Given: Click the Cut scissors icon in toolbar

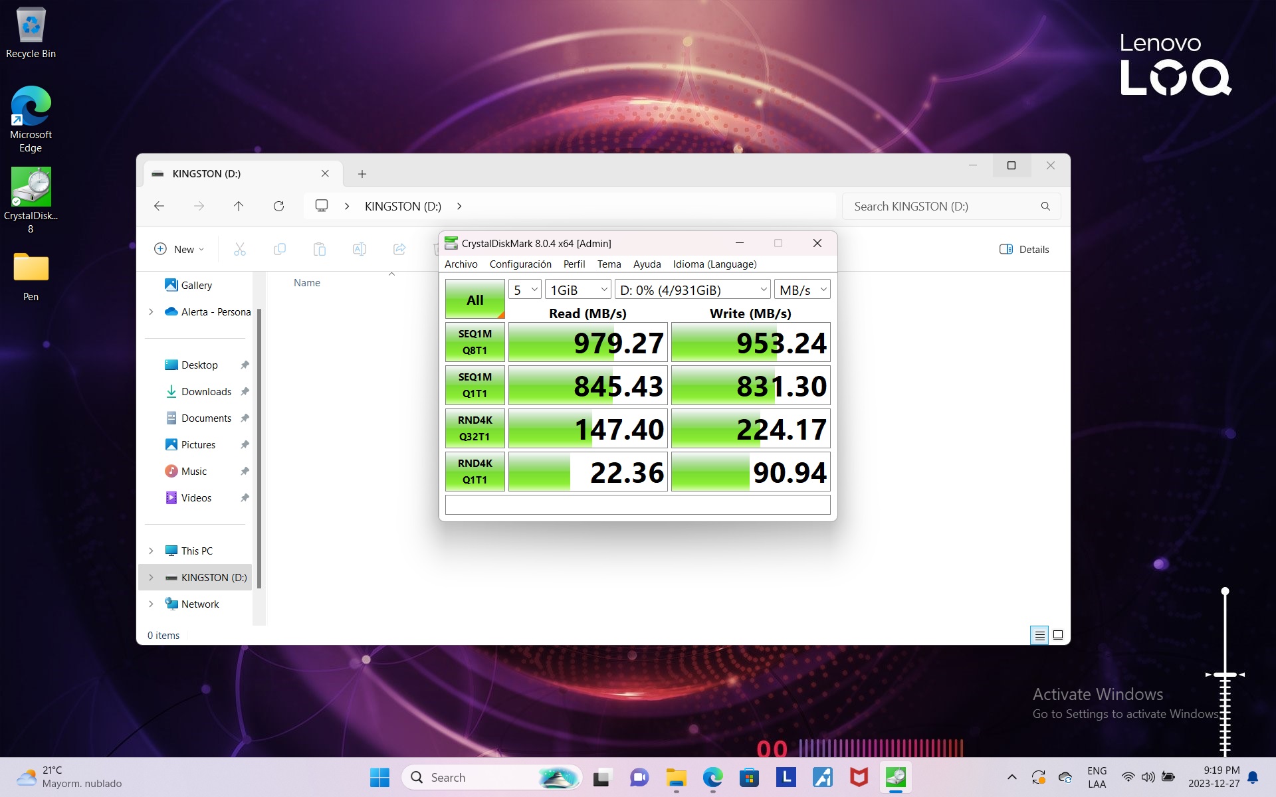Looking at the screenshot, I should click(240, 250).
